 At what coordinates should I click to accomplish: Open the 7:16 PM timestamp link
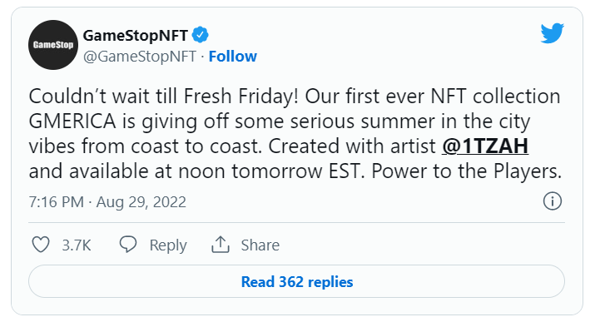pyautogui.click(x=56, y=202)
